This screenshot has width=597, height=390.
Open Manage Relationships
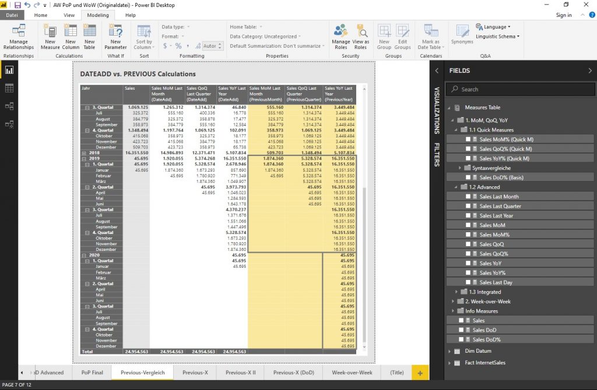[19, 37]
